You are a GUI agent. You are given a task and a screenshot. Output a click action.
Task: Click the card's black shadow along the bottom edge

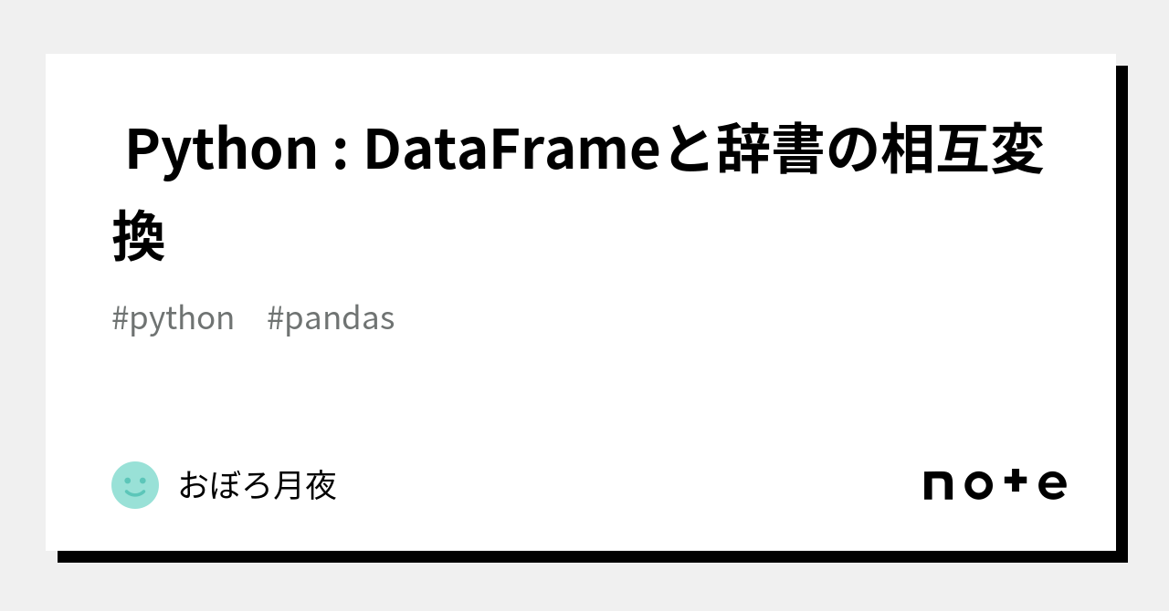(x=584, y=556)
